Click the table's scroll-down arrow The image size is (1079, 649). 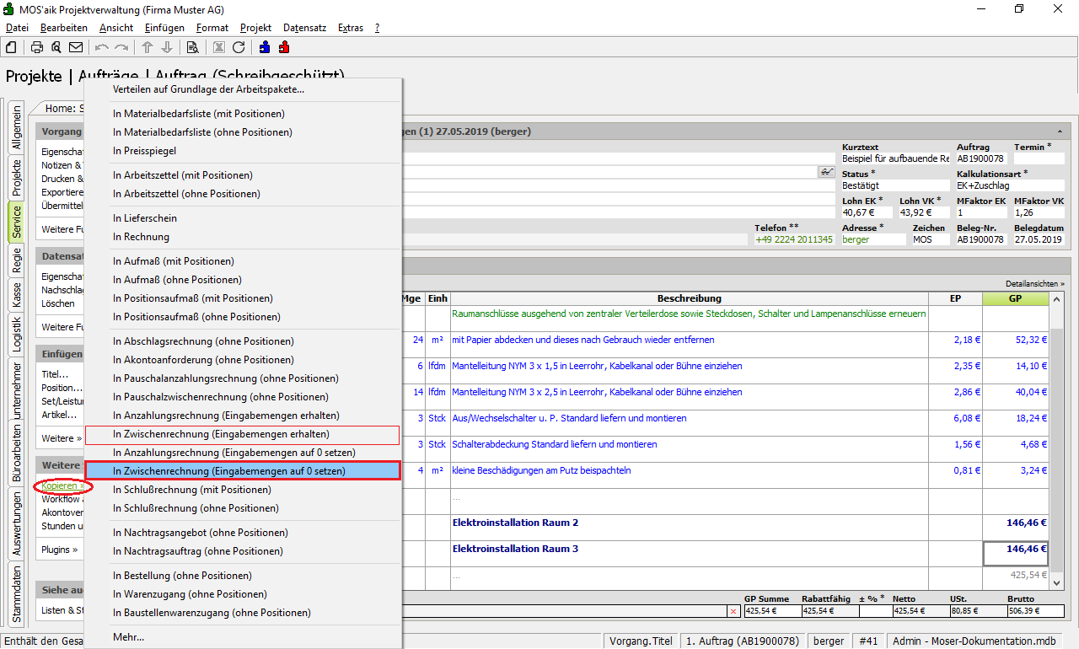tap(1057, 582)
